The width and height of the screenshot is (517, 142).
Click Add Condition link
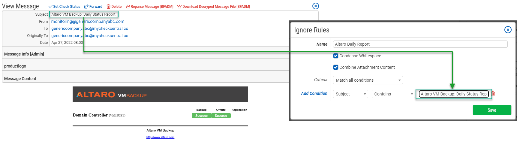point(314,93)
